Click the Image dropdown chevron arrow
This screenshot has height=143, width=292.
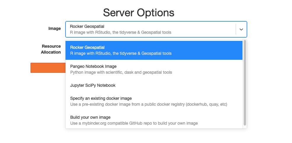[241, 29]
